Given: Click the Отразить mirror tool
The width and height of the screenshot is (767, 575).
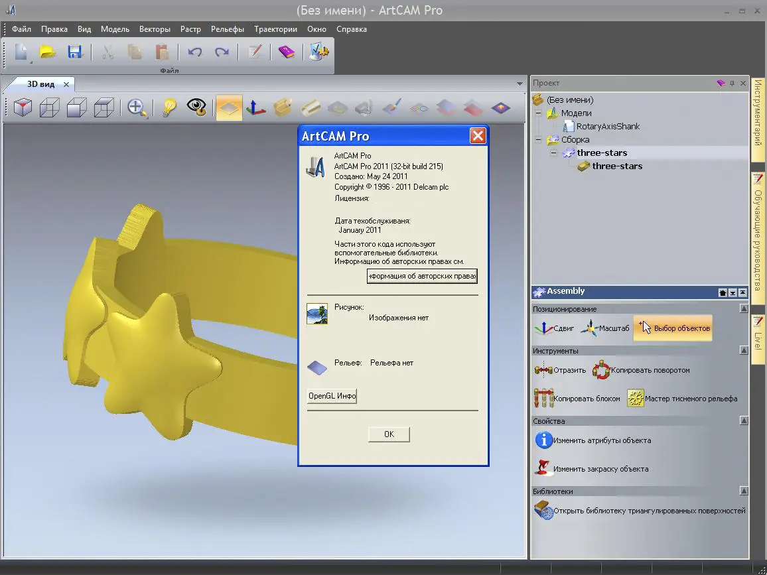Looking at the screenshot, I should [560, 370].
